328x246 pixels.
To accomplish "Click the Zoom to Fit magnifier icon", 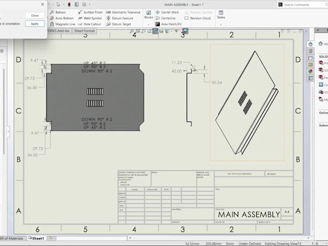I will point(132,31).
